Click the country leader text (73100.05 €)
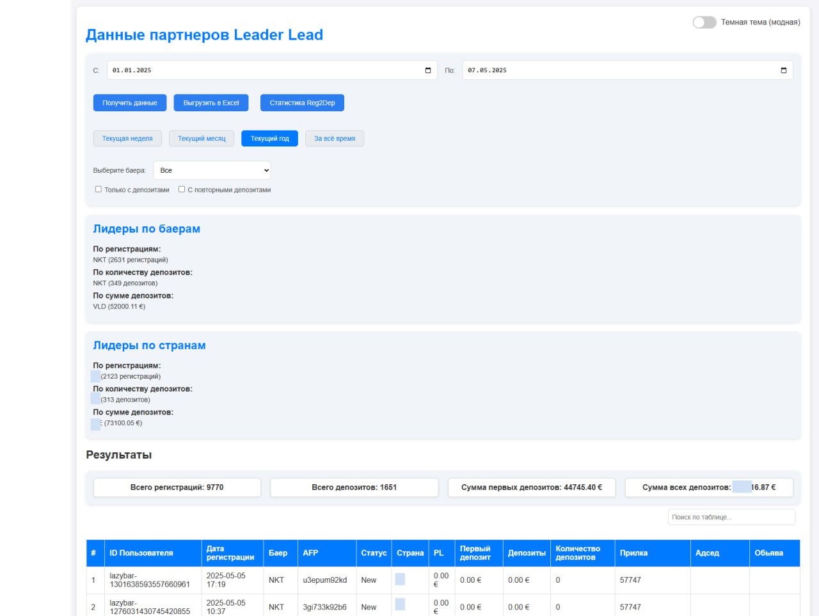The image size is (819, 616). click(x=123, y=423)
